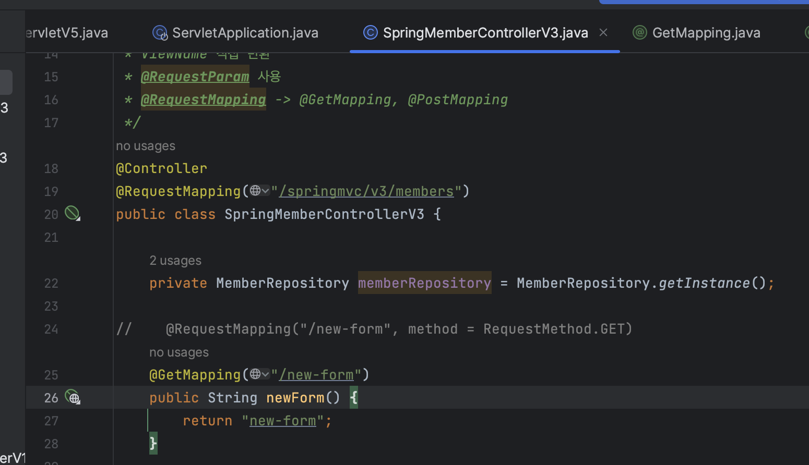Click the @PostMapping text in the comment
This screenshot has width=809, height=465.
(x=458, y=100)
